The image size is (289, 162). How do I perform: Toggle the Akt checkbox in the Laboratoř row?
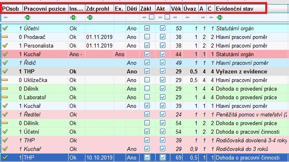click(163, 97)
